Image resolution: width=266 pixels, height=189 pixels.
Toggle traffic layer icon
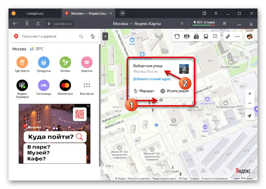(177, 36)
